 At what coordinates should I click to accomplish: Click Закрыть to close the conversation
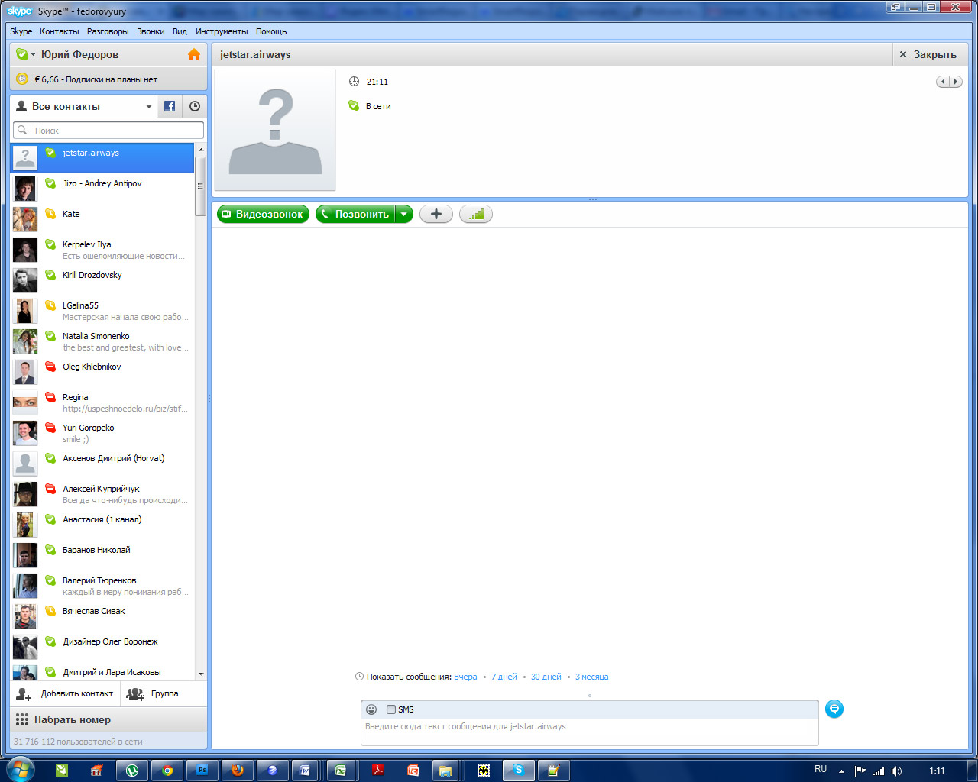point(928,54)
